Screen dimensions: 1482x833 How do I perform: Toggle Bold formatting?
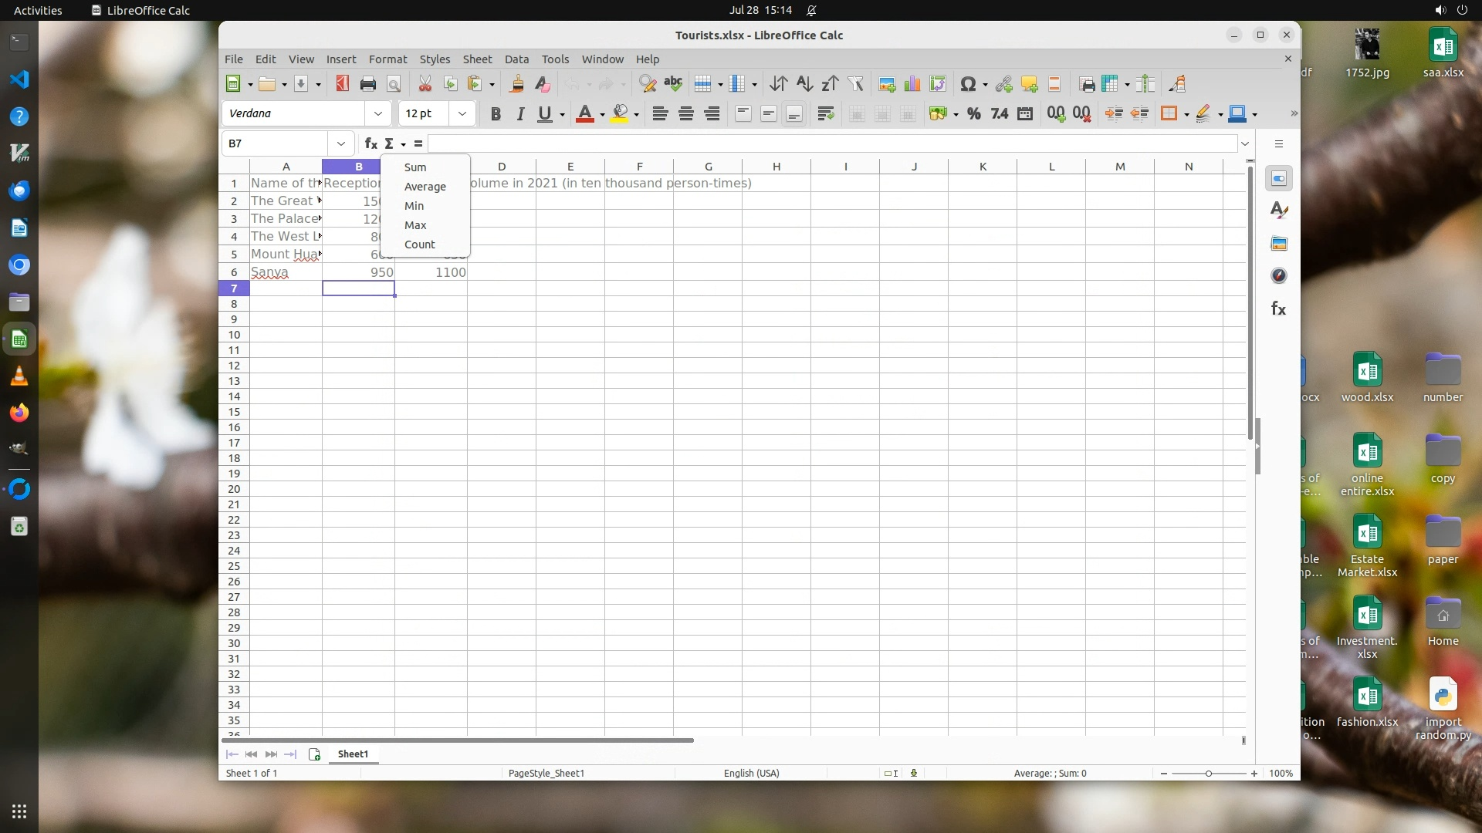pos(496,114)
